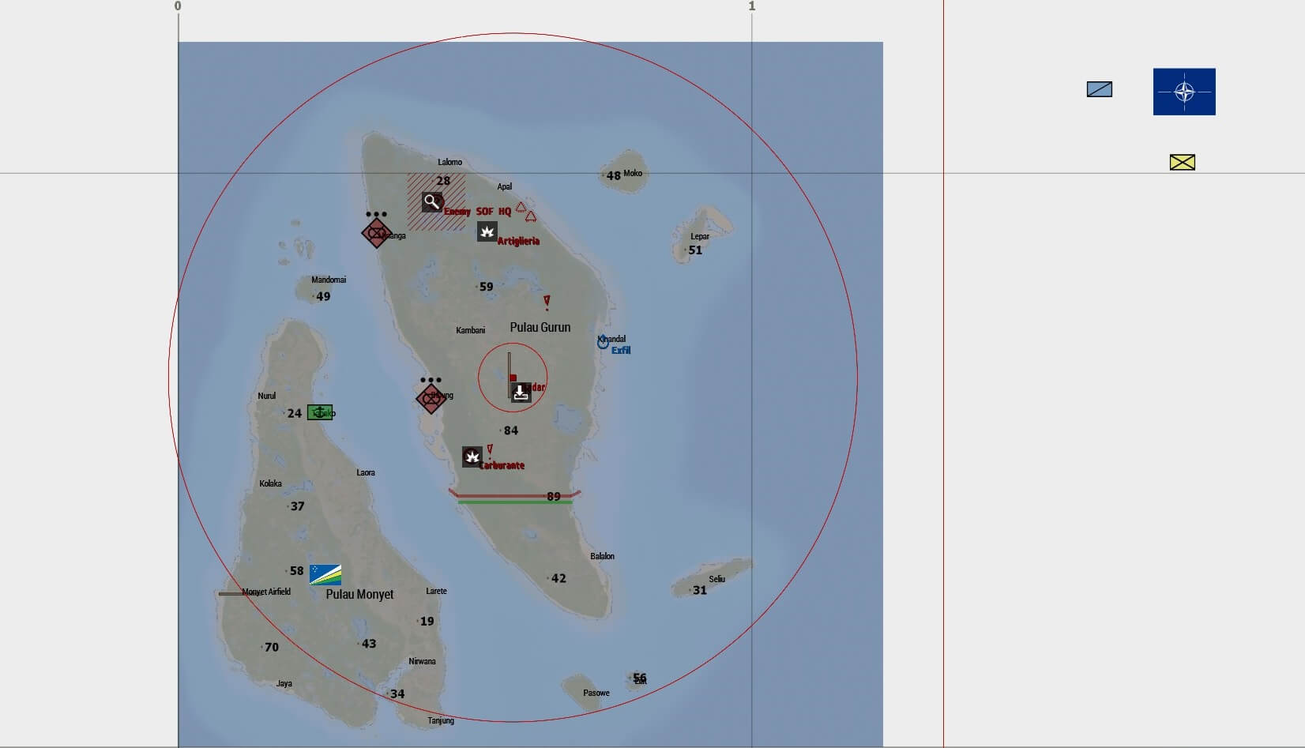Image resolution: width=1305 pixels, height=748 pixels.
Task: Click the red warning marker above Pulau Gurun
Action: point(547,301)
